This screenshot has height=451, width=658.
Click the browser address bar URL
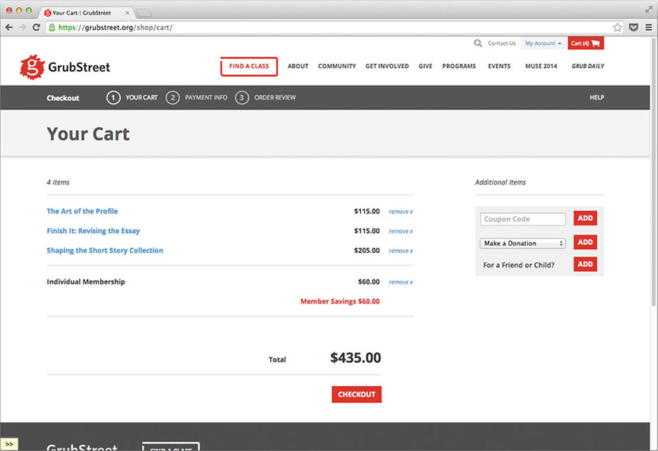click(x=115, y=27)
